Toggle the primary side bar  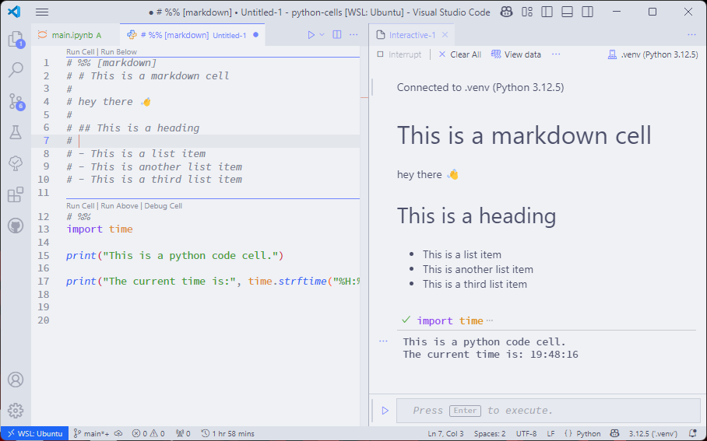547,12
